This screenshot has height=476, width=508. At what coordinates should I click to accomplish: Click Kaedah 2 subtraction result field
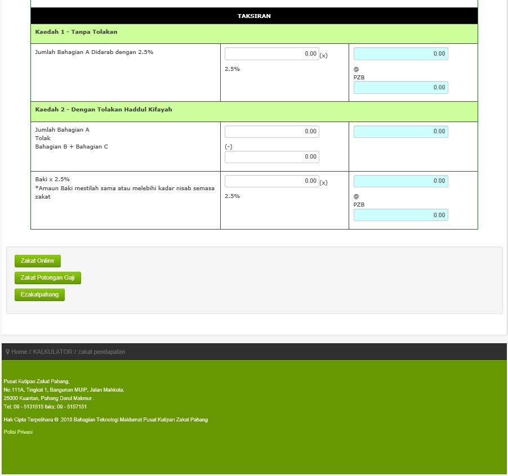click(401, 131)
